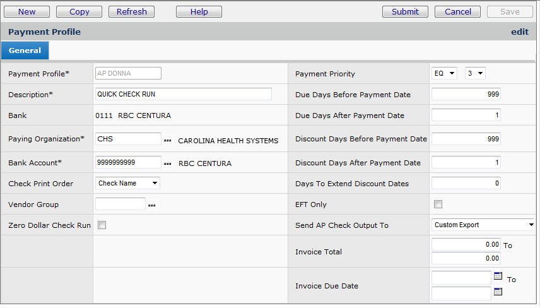
Task: Open lookup for Bank Account field
Action: (167, 163)
